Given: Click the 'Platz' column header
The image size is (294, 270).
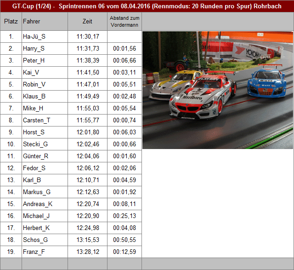Looking at the screenshot, I should tap(11, 22).
